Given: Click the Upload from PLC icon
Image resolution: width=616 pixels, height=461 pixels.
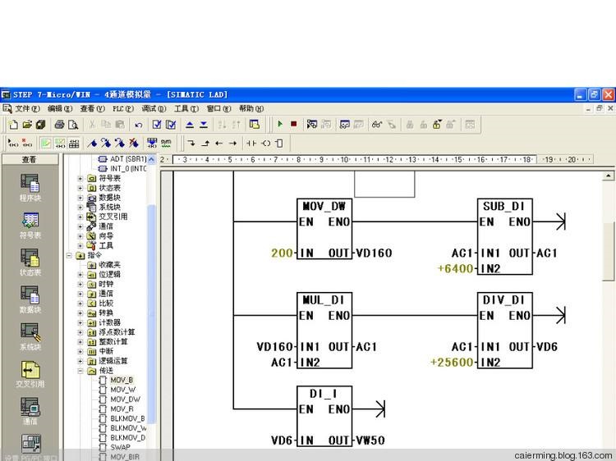Looking at the screenshot, I should click(x=190, y=125).
